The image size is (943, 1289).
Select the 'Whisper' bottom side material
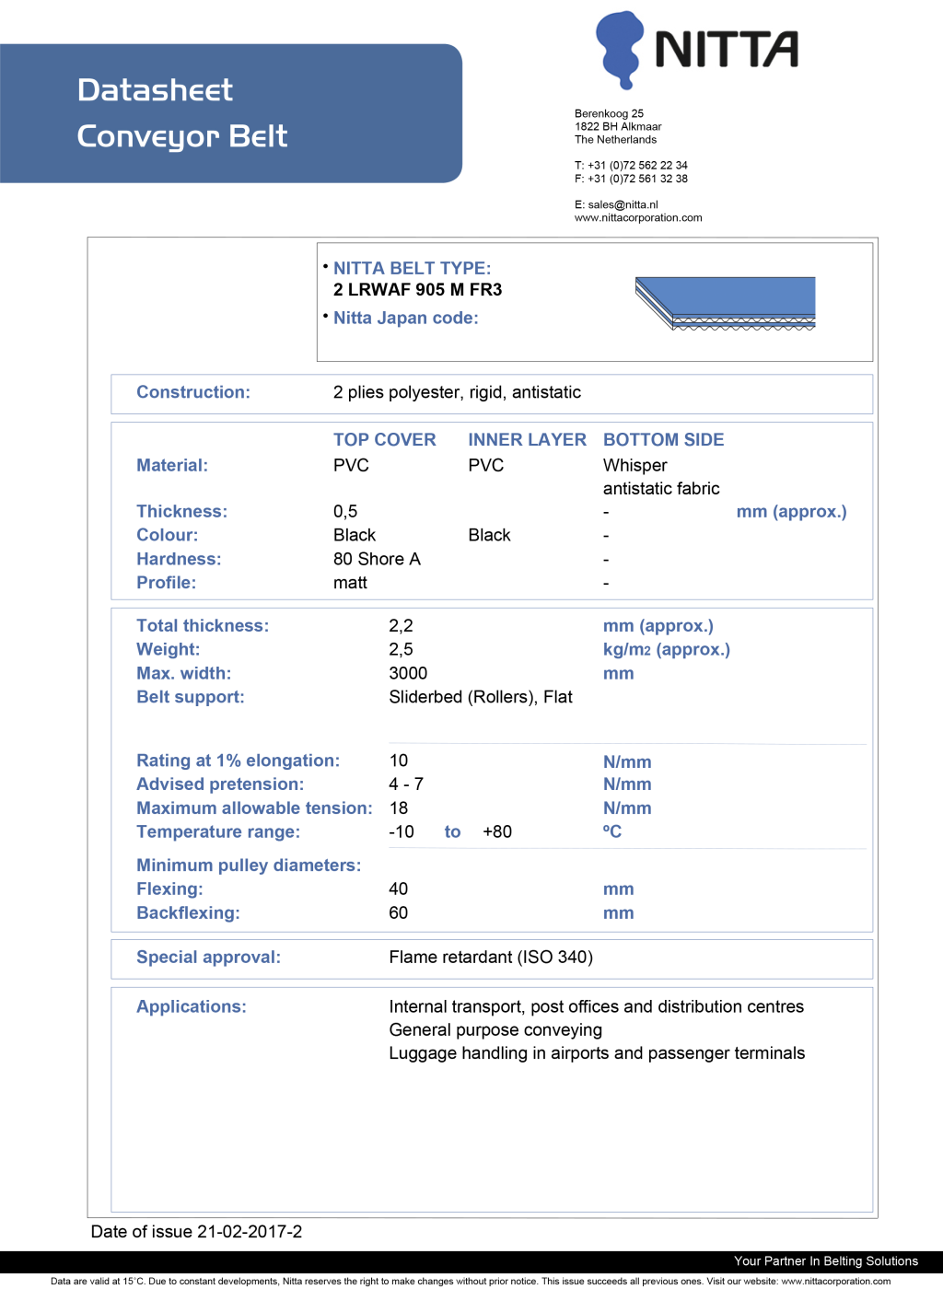coord(635,466)
